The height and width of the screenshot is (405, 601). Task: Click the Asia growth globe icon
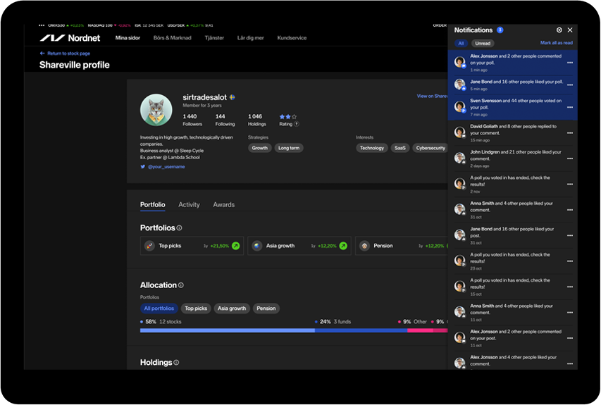256,246
